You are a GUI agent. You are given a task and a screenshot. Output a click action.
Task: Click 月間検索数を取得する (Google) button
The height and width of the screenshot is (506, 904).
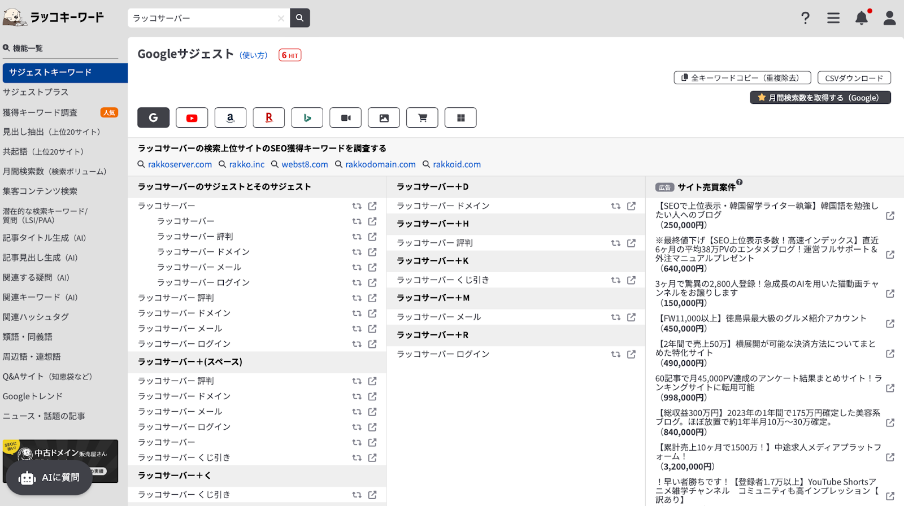820,98
